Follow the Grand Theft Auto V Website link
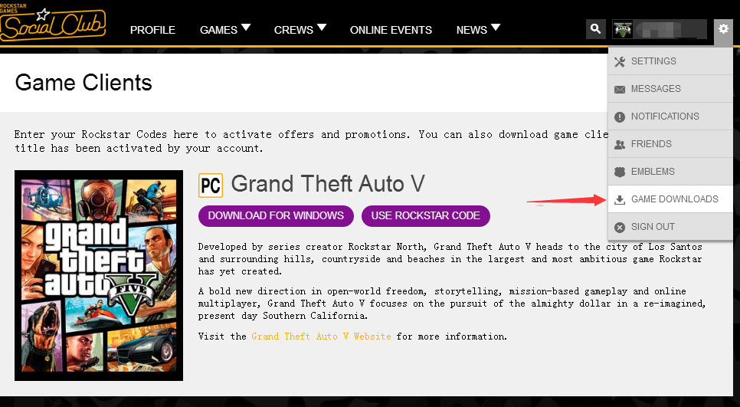The image size is (740, 407). click(x=321, y=336)
